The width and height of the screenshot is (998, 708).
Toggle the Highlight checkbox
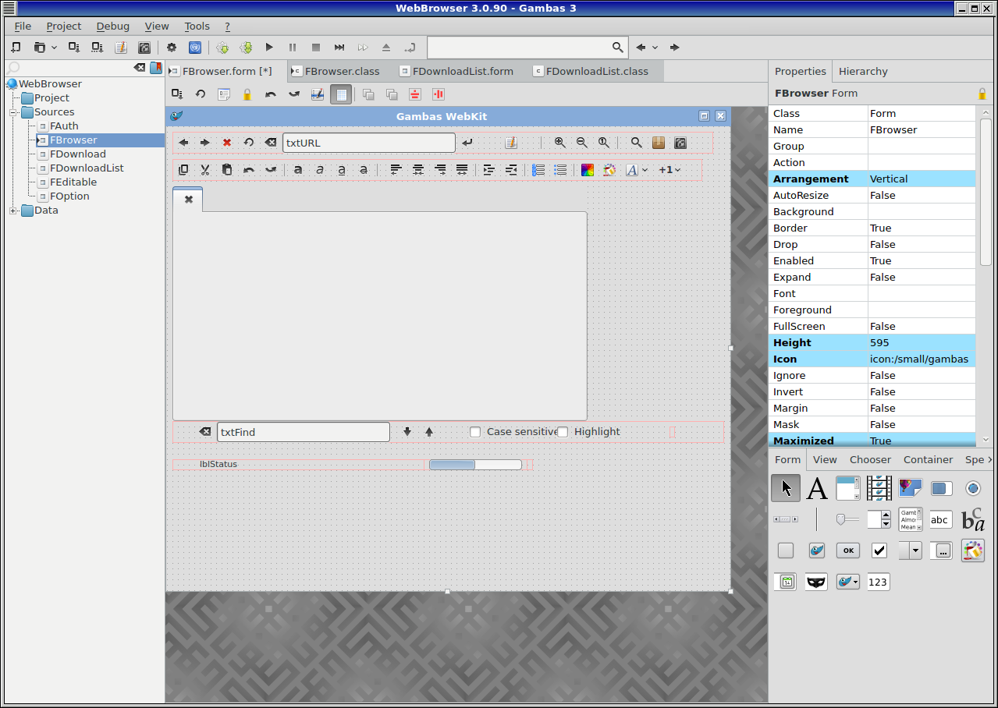(x=563, y=432)
